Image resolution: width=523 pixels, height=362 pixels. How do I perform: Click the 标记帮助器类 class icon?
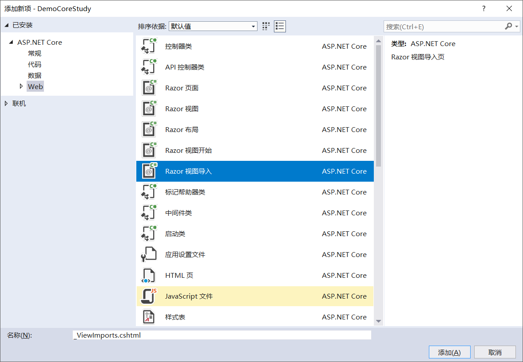[x=149, y=192]
